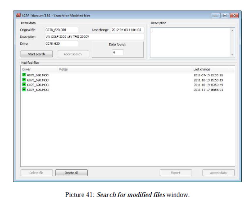Screen dimensions: 252x207
Task: Toggle checkbox for file dated 2011-10-19 16:59:49
Action: [24, 85]
